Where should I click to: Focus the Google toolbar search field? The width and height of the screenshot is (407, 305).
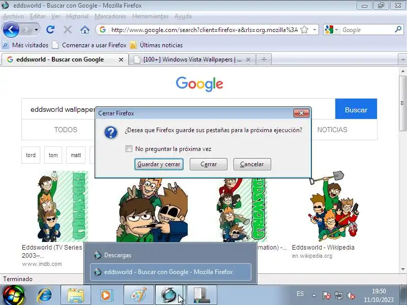tap(367, 30)
